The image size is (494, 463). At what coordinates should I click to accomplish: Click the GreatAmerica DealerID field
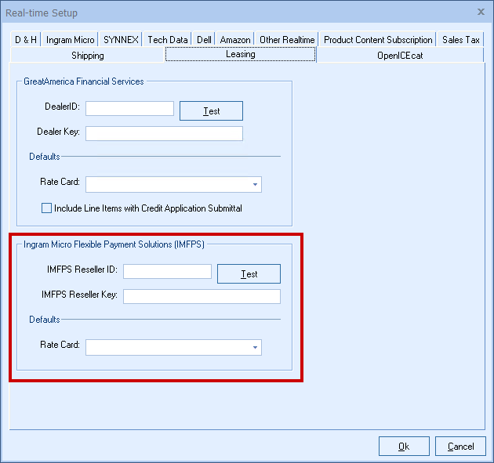click(129, 109)
